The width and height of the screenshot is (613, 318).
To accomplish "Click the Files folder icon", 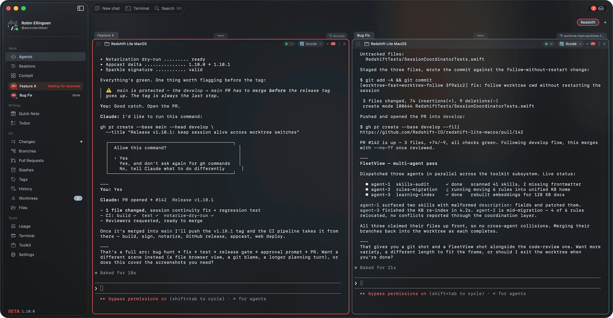I will tap(13, 208).
